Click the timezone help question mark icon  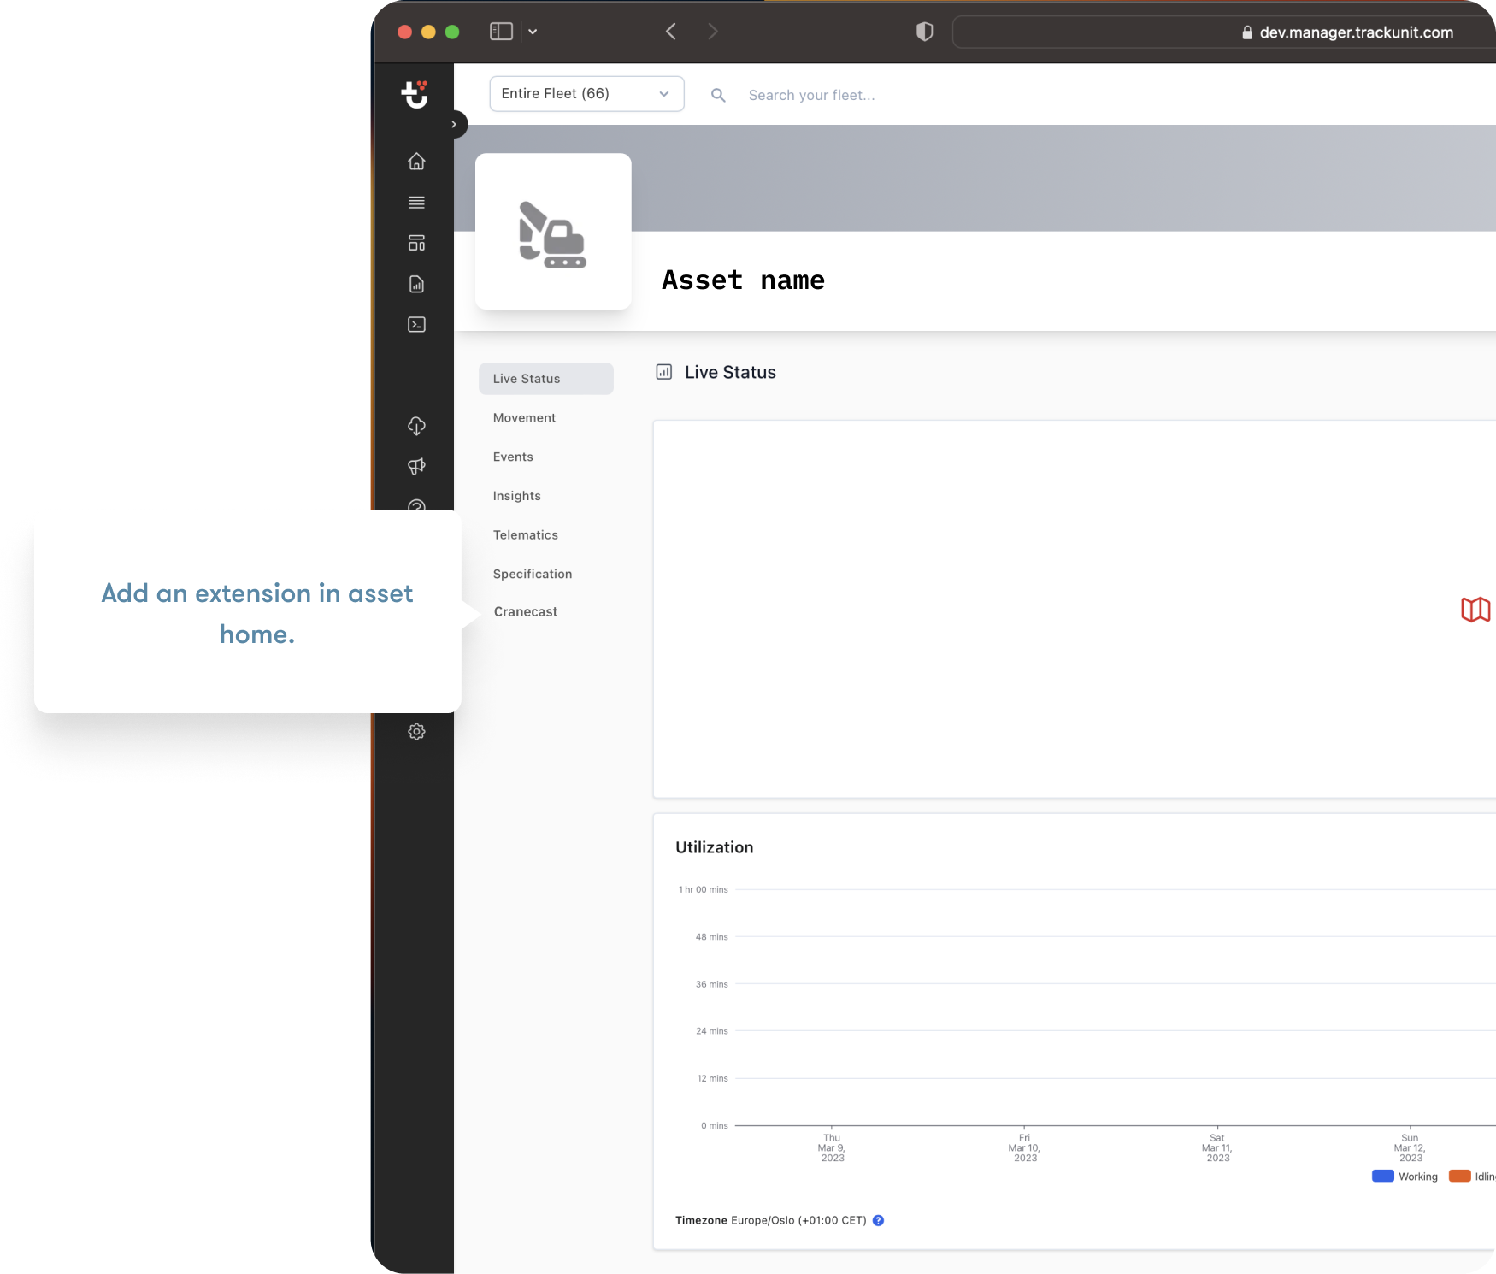[878, 1221]
